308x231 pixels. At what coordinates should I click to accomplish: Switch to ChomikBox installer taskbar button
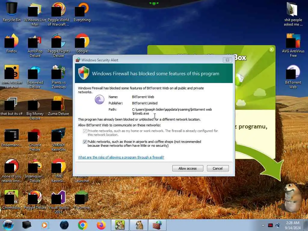click(x=120, y=225)
